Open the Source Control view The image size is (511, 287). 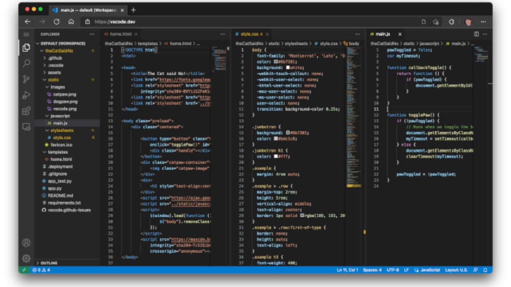[26, 79]
